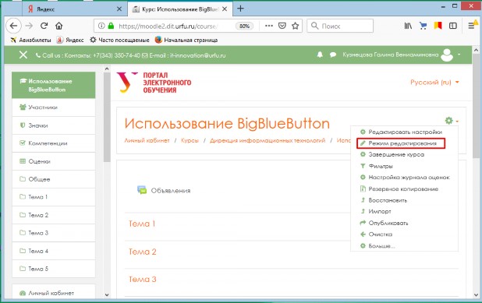Expand user menu arrow next to avatar
This screenshot has width=482, height=303.
coord(459,55)
